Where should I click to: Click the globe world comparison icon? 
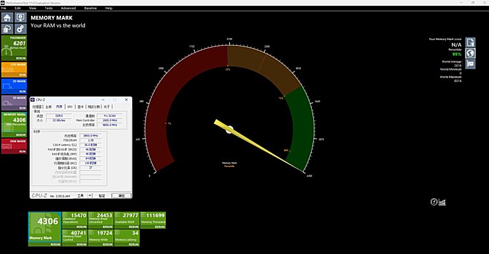click(x=471, y=53)
